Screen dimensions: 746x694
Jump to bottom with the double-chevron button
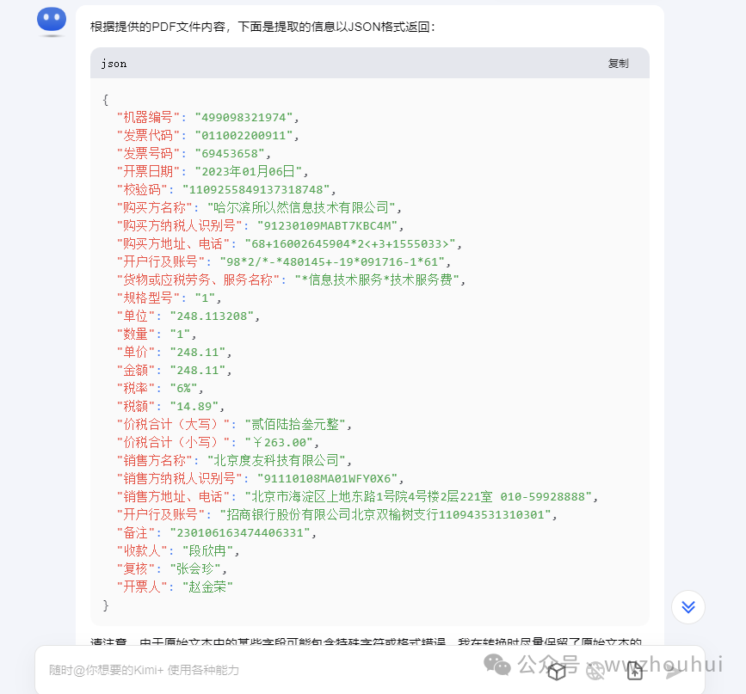tap(688, 606)
